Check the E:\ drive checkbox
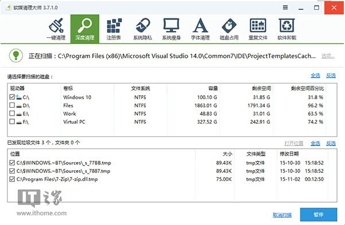Image resolution: width=345 pixels, height=225 pixels. pos(12,113)
